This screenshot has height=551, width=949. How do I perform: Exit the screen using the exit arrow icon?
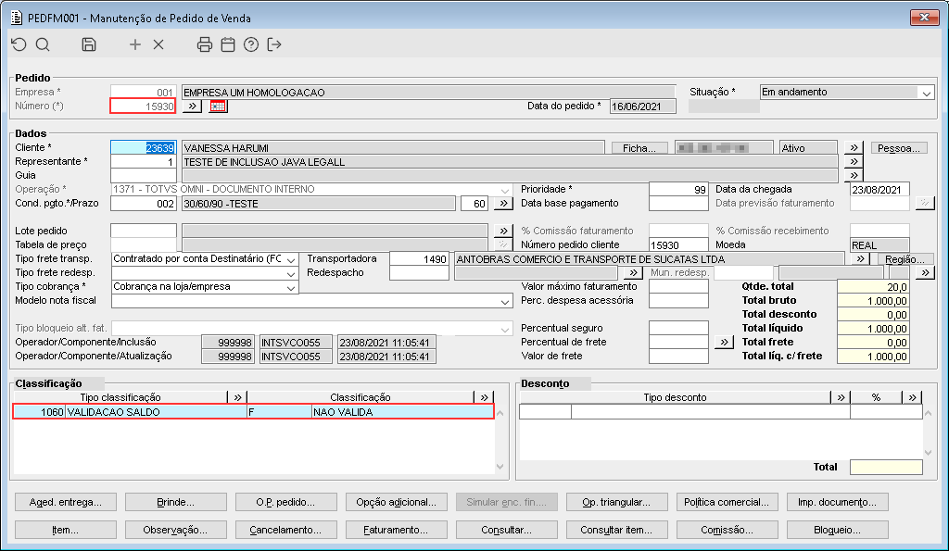(274, 44)
